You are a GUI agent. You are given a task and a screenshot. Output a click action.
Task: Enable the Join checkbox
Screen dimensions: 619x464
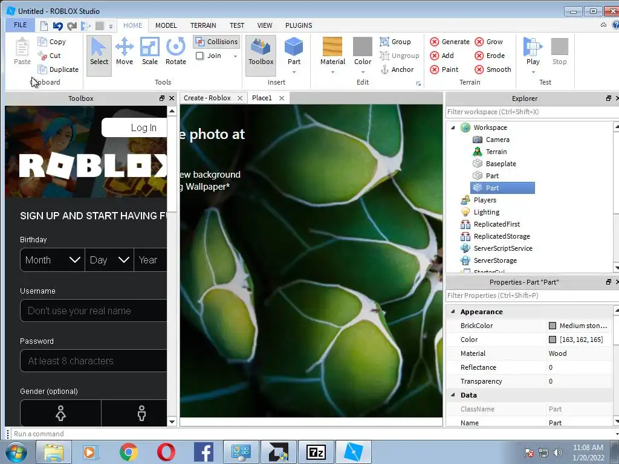199,56
